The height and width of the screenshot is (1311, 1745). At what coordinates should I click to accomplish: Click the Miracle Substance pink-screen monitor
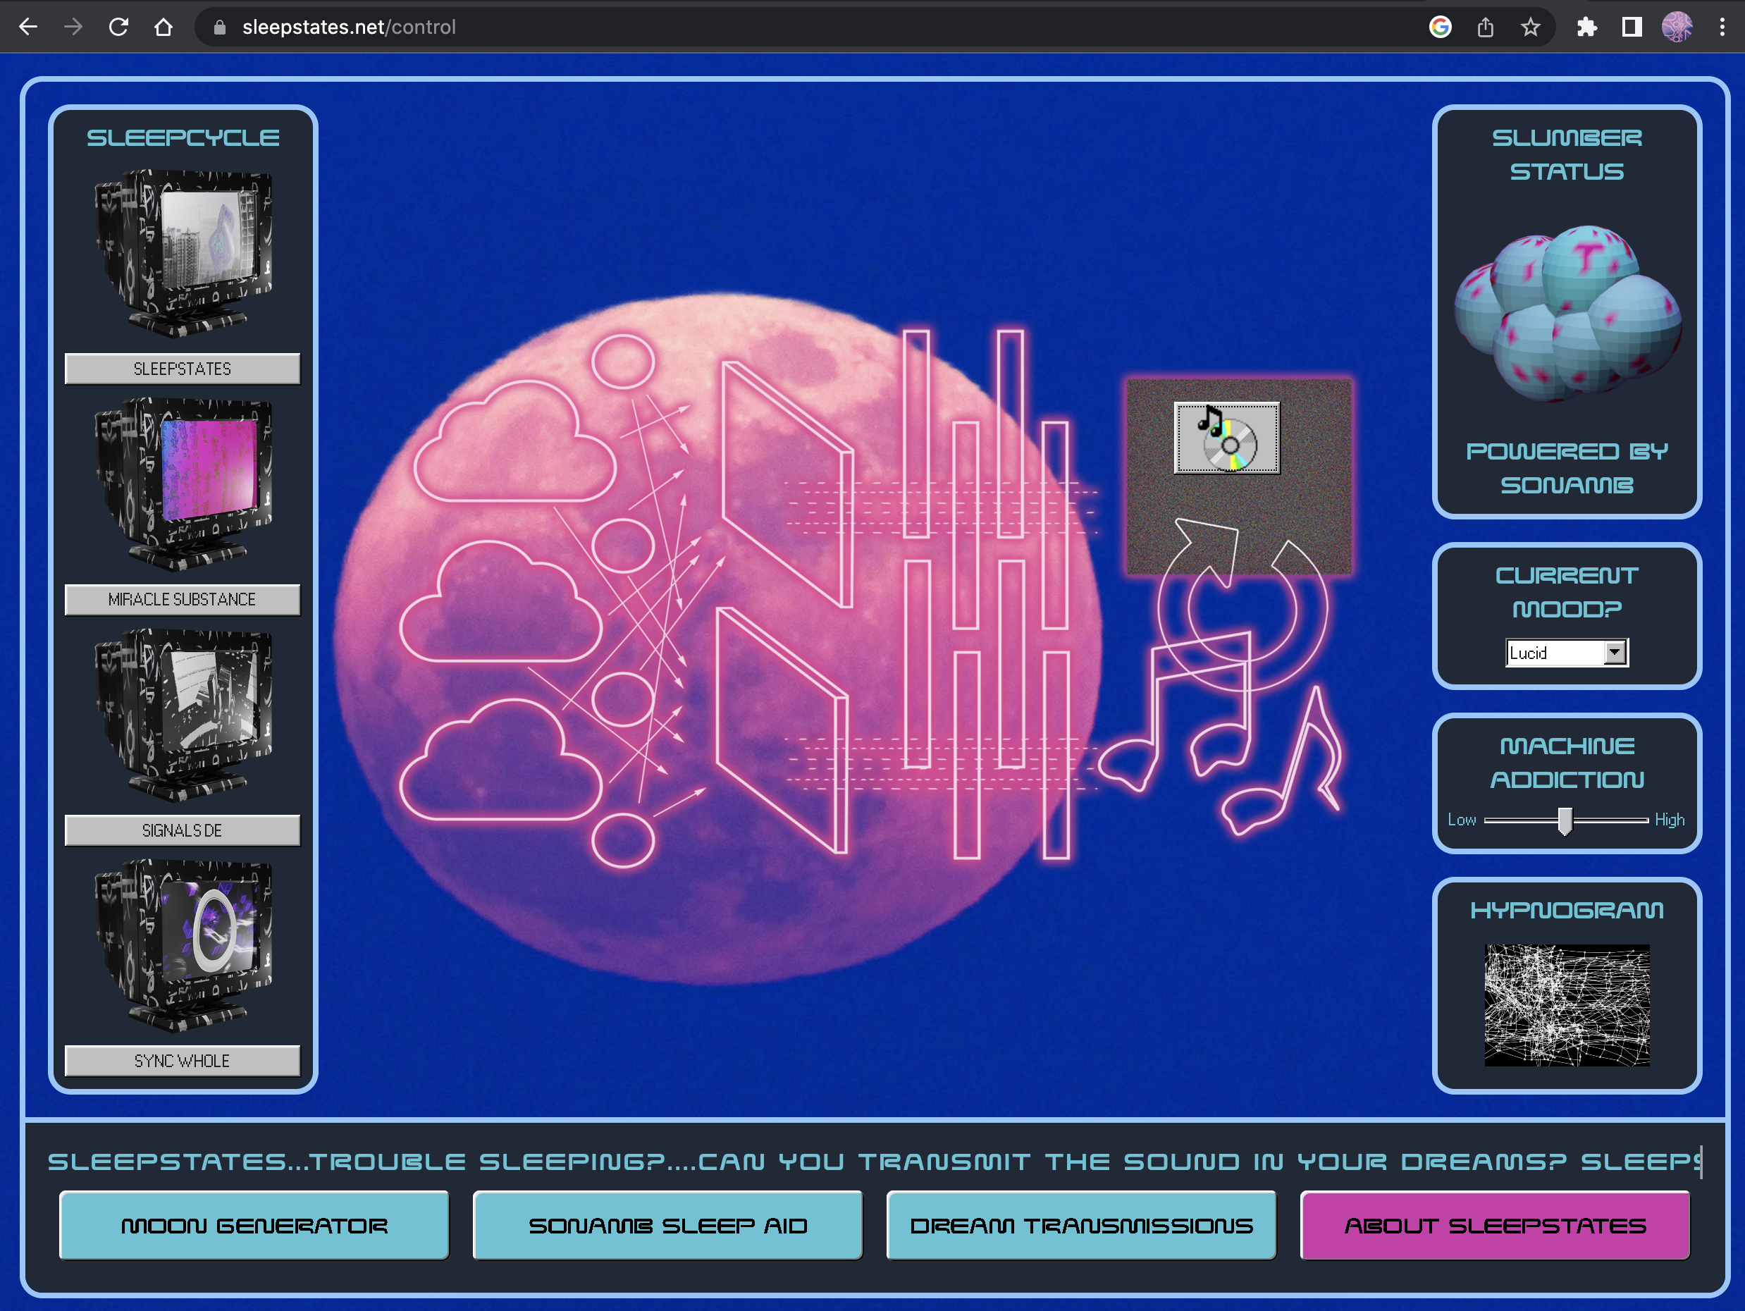tap(183, 483)
